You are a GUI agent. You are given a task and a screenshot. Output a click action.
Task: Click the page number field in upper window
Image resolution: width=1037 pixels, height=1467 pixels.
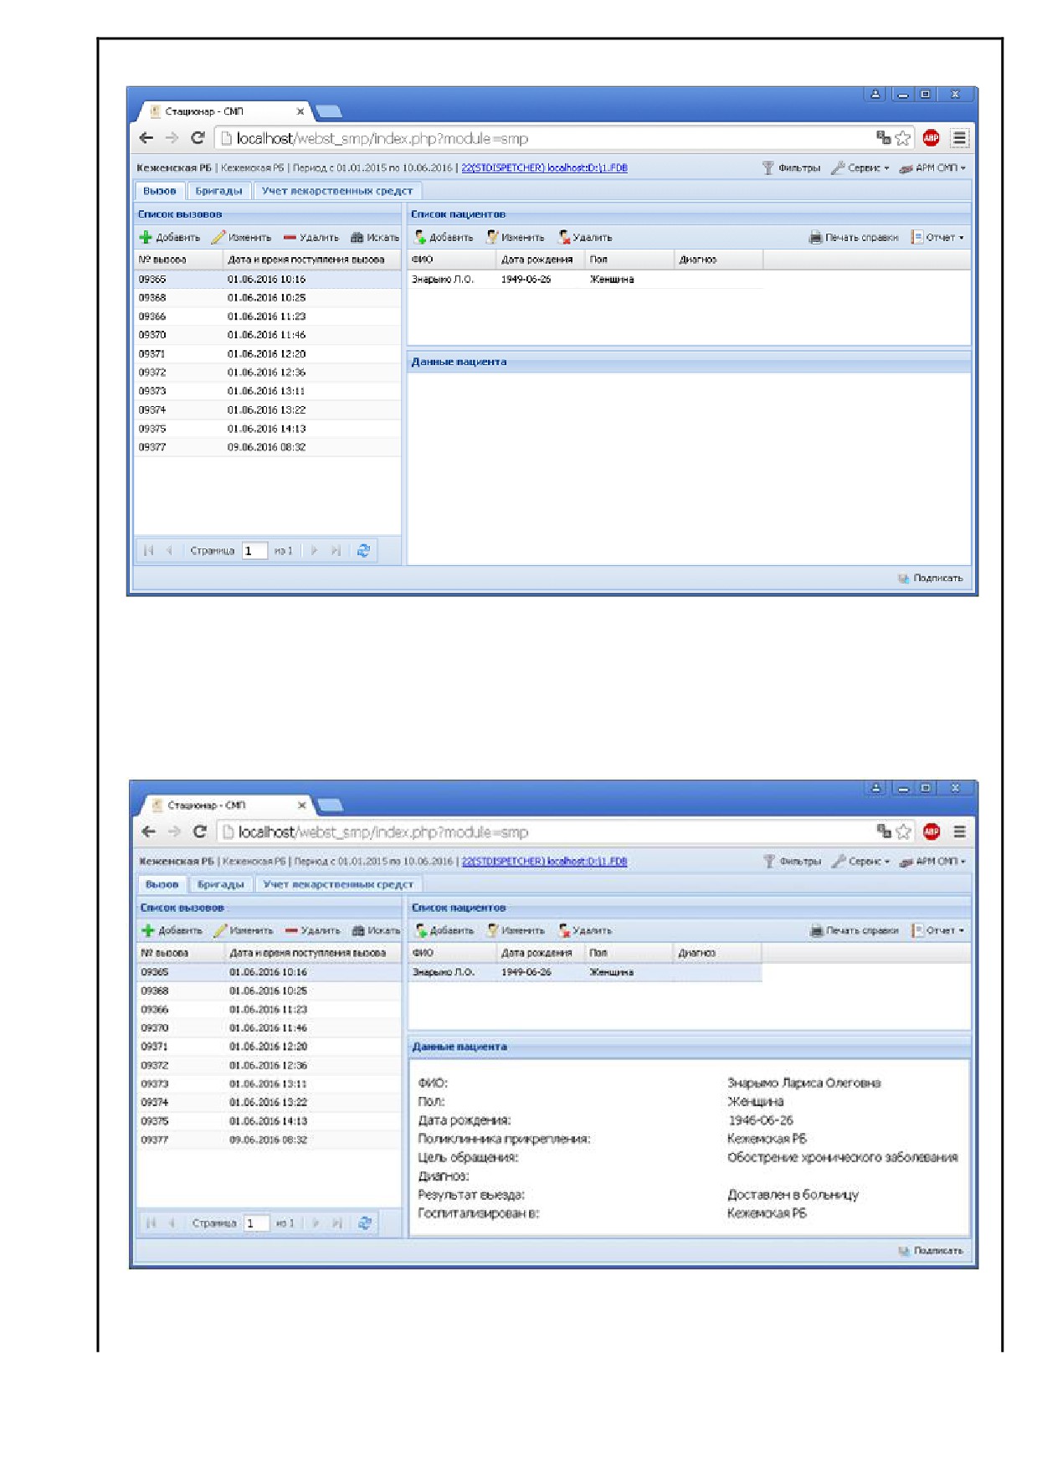254,551
